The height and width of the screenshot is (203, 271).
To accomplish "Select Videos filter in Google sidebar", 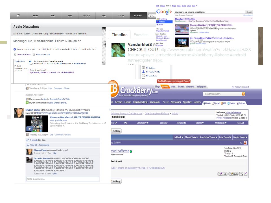I will click(164, 22).
